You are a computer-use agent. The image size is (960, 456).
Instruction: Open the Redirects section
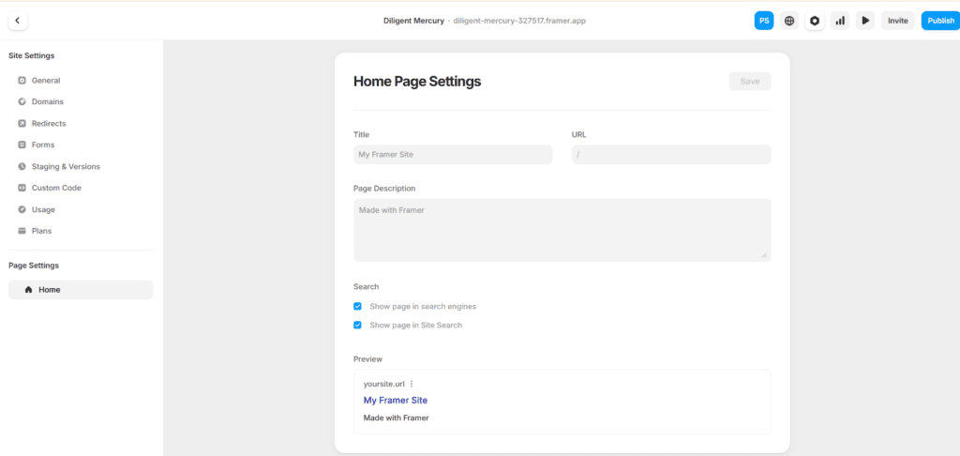tap(48, 123)
